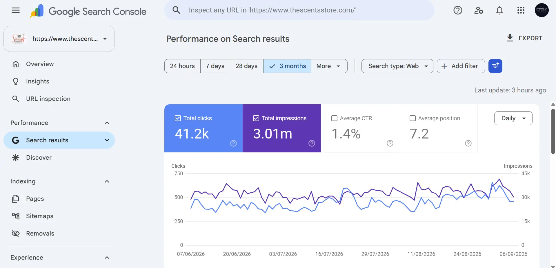Screen dimensions: 556x268
Task: Open URL inspection in sidebar
Action: coord(59,99)
